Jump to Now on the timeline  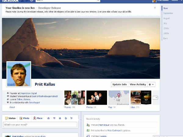coord(166,8)
